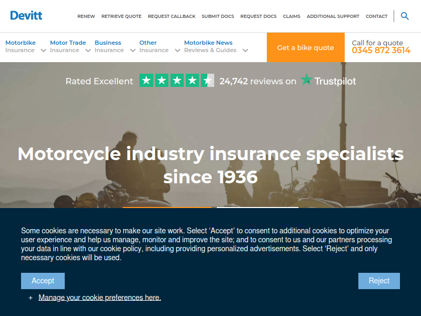Open Manage your cookie preferences here link
The image size is (421, 316).
pyautogui.click(x=99, y=298)
